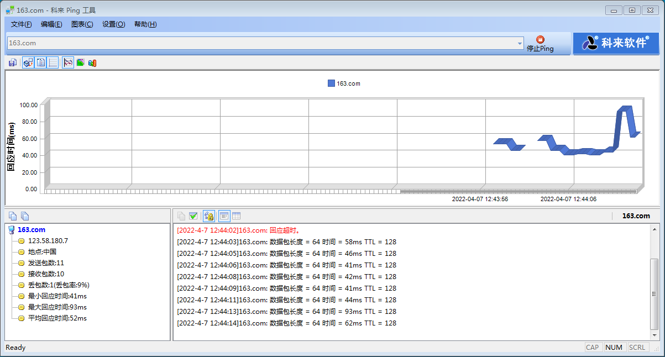Click the select-all checkmark icon above log
Viewport: 665px width, 357px height.
[x=193, y=216]
